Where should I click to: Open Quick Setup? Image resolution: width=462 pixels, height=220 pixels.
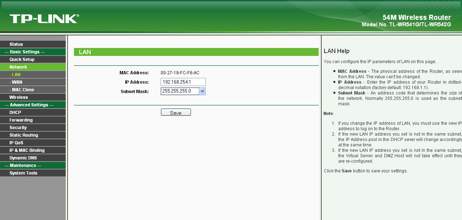pos(22,59)
